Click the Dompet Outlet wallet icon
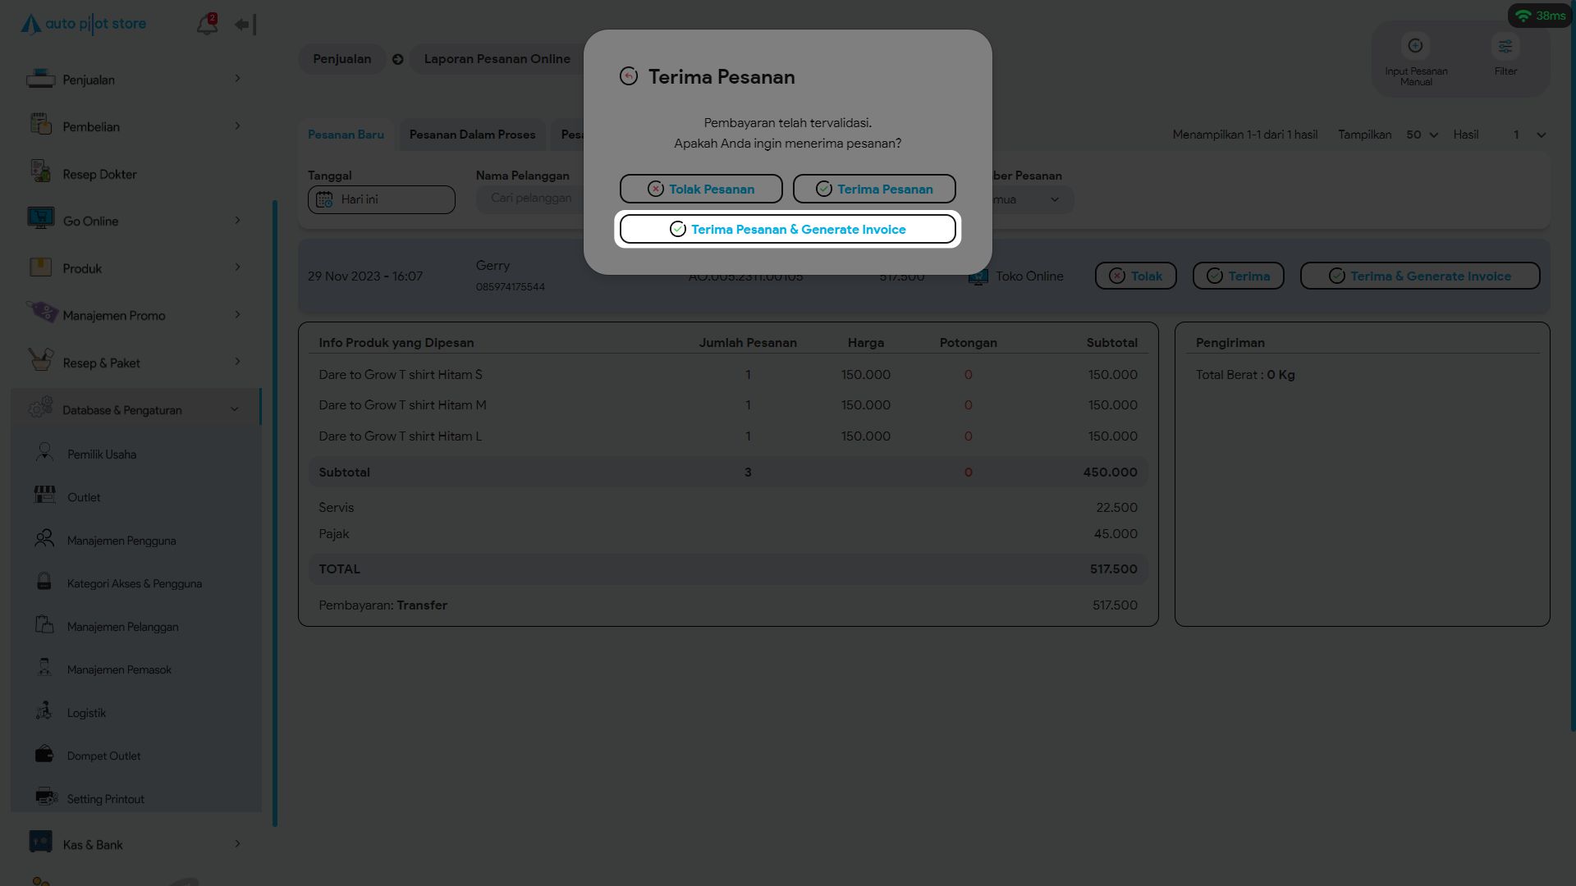The height and width of the screenshot is (886, 1576). 44,755
